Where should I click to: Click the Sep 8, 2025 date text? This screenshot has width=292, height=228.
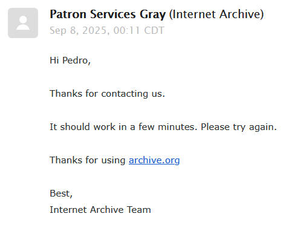coord(78,31)
